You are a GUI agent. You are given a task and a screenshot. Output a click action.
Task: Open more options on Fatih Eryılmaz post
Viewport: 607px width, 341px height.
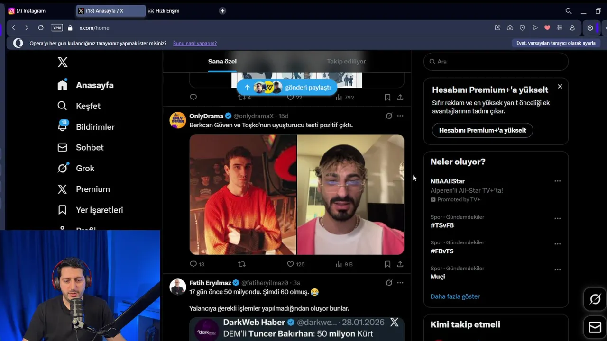[400, 283]
